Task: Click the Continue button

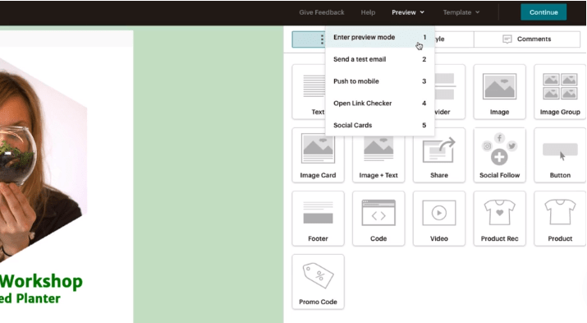Action: point(543,12)
